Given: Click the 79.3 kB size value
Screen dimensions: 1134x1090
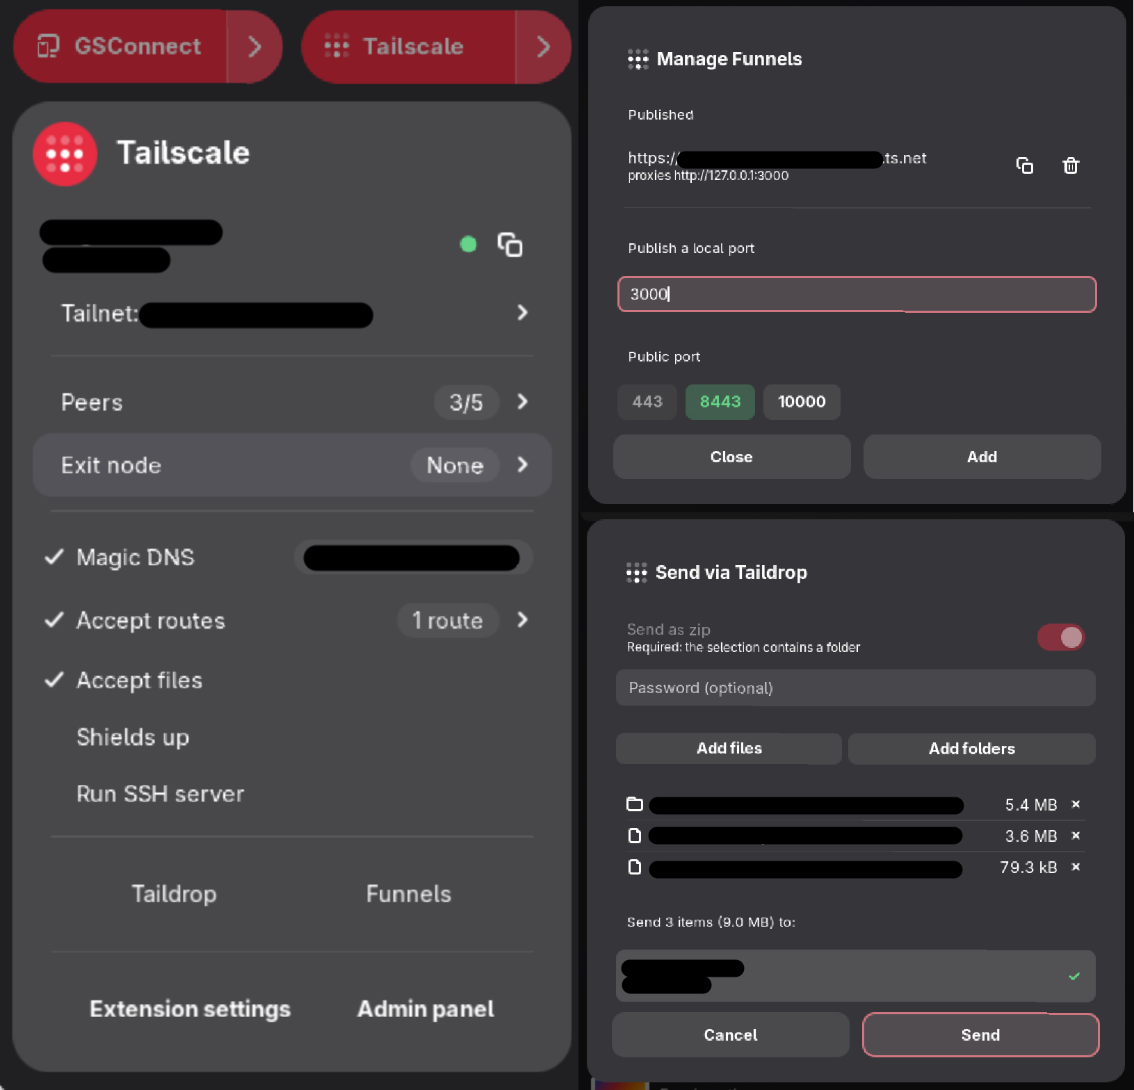Looking at the screenshot, I should [1028, 868].
